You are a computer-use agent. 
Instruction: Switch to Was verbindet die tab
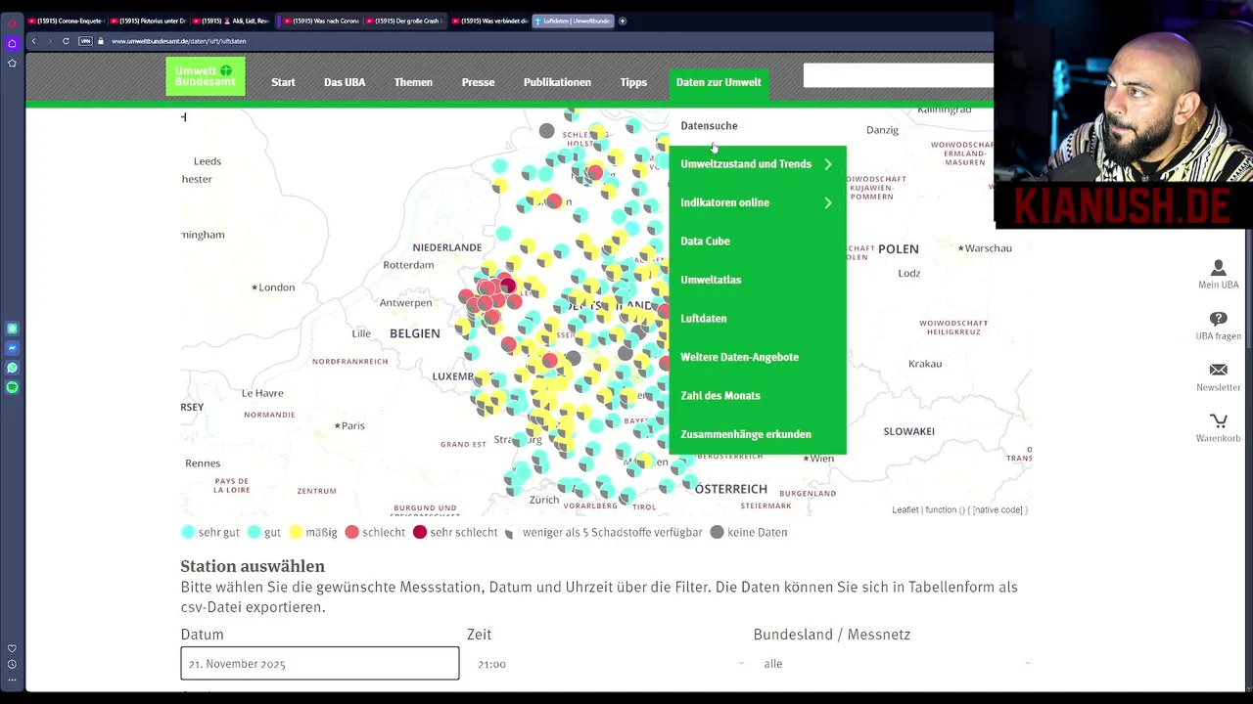488,21
